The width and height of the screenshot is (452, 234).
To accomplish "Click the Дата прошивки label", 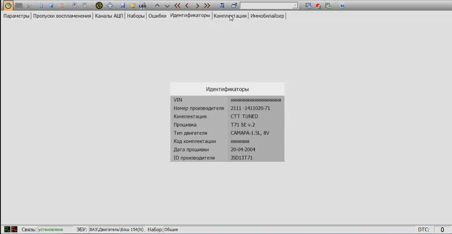I will pos(191,150).
